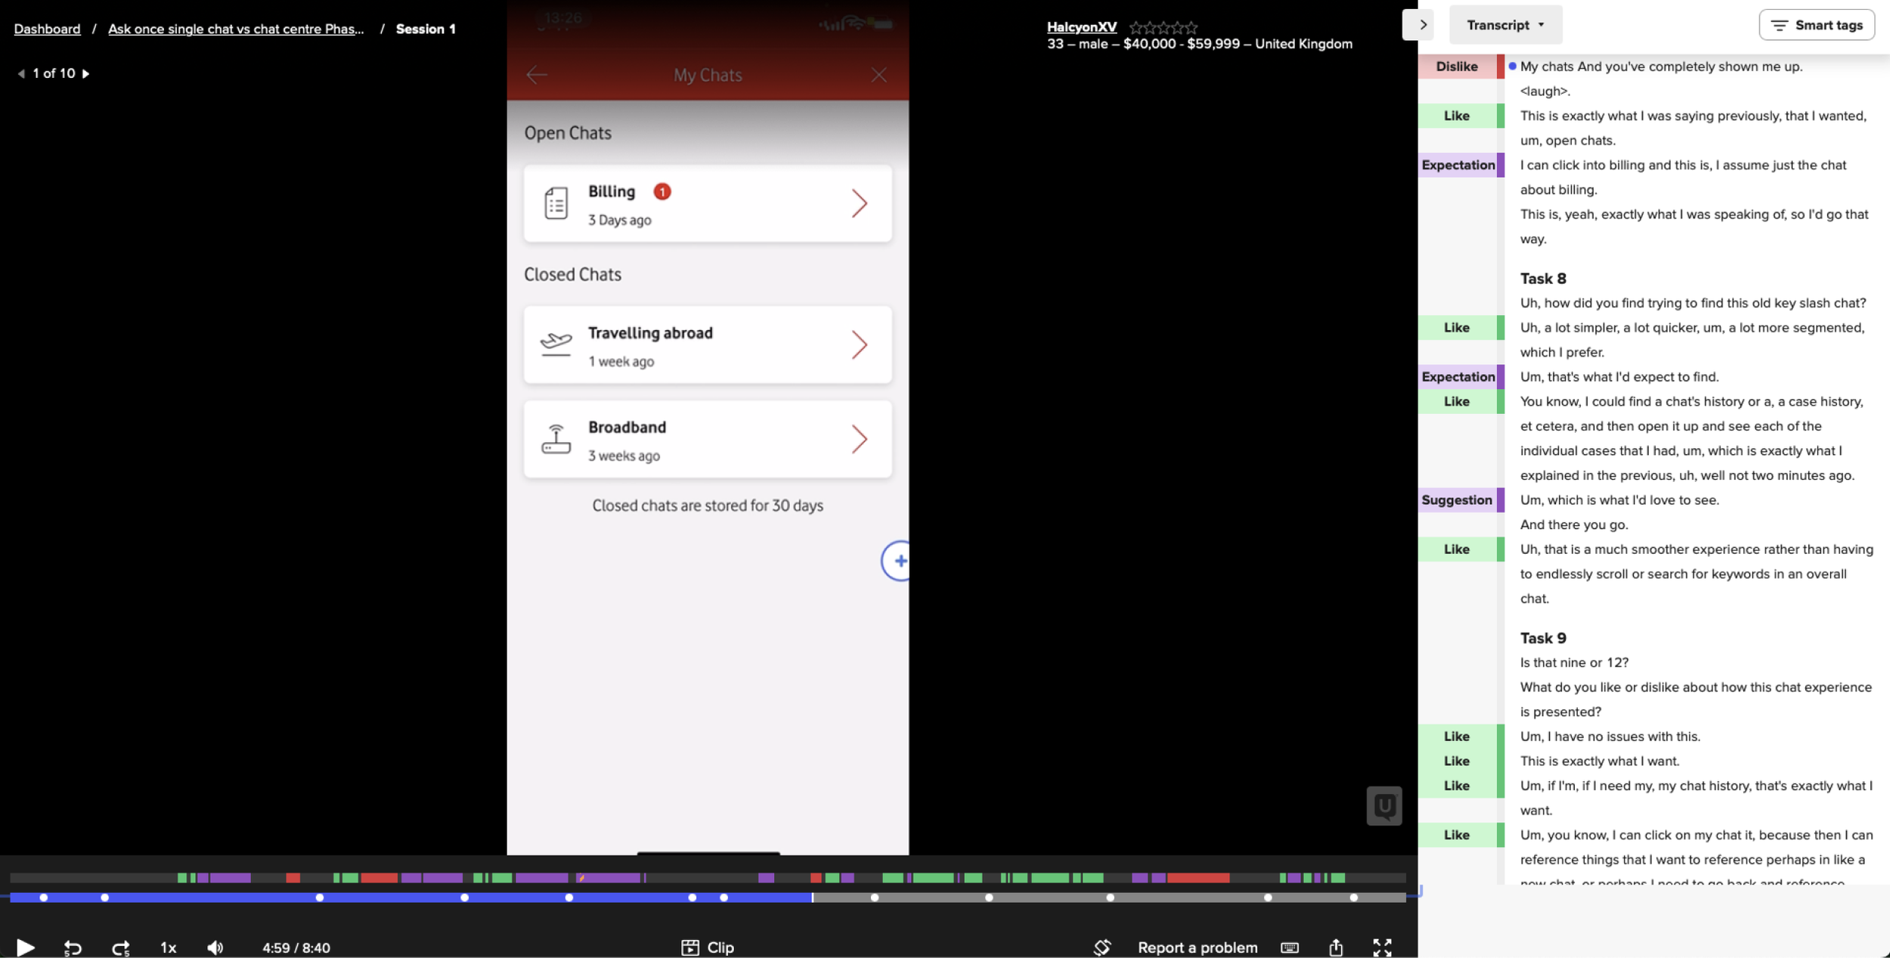1890x958 pixels.
Task: Mute the video volume
Action: (215, 947)
